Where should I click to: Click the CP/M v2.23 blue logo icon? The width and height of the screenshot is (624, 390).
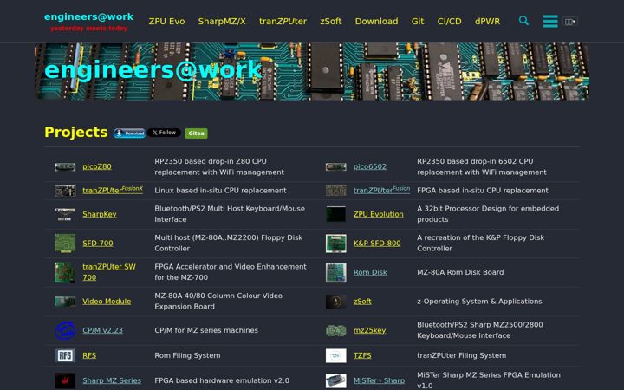coord(66,330)
